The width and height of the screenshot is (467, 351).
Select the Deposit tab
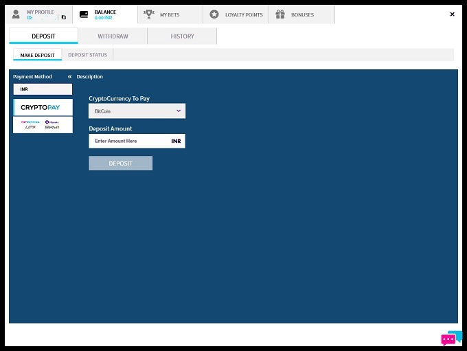click(43, 36)
